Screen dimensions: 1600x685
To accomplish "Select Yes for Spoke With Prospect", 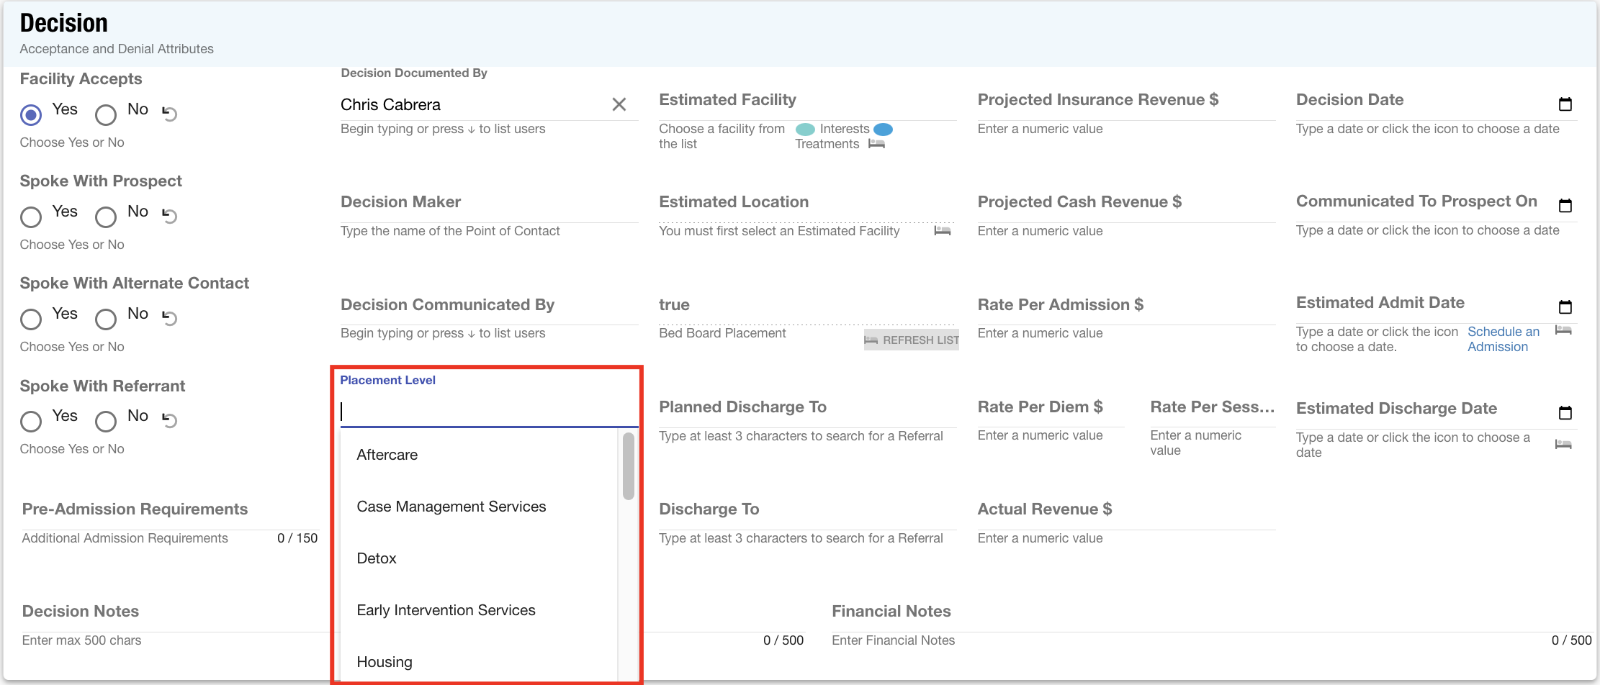I will (31, 217).
